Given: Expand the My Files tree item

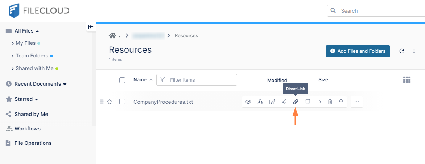Looking at the screenshot, I should (x=13, y=43).
